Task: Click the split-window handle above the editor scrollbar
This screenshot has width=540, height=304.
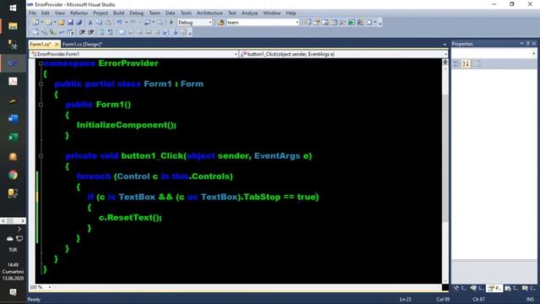Action: (445, 62)
